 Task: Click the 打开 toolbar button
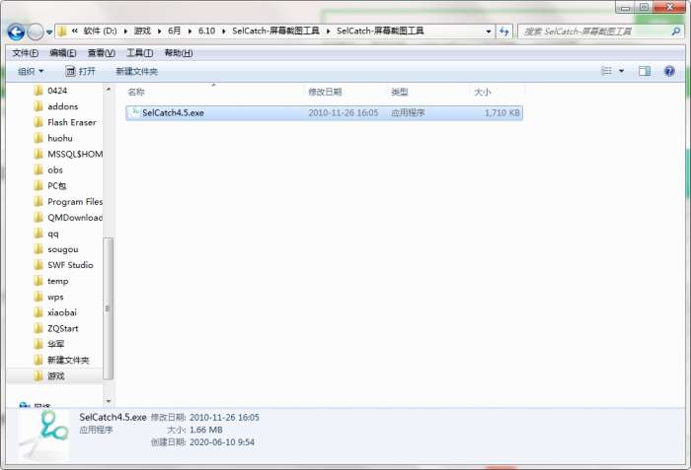click(x=80, y=71)
